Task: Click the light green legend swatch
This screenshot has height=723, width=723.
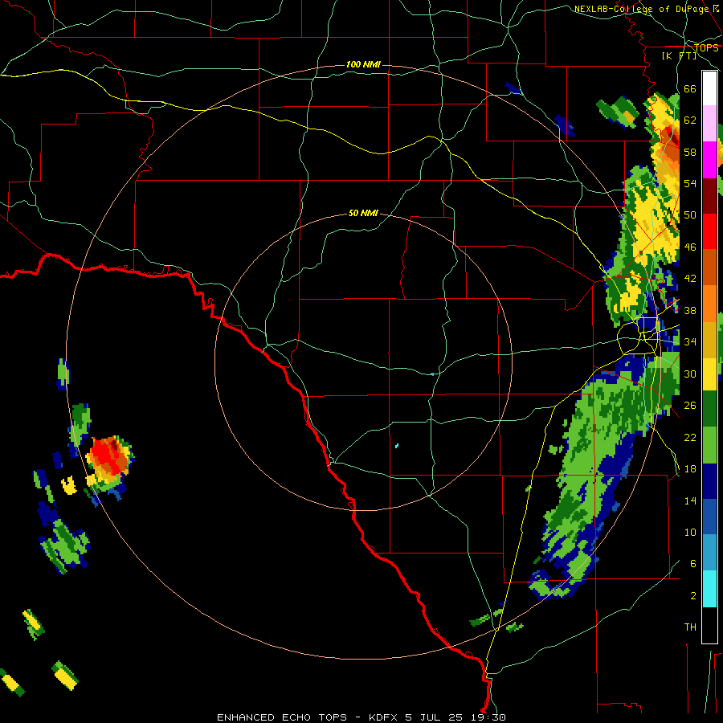Action: click(709, 445)
